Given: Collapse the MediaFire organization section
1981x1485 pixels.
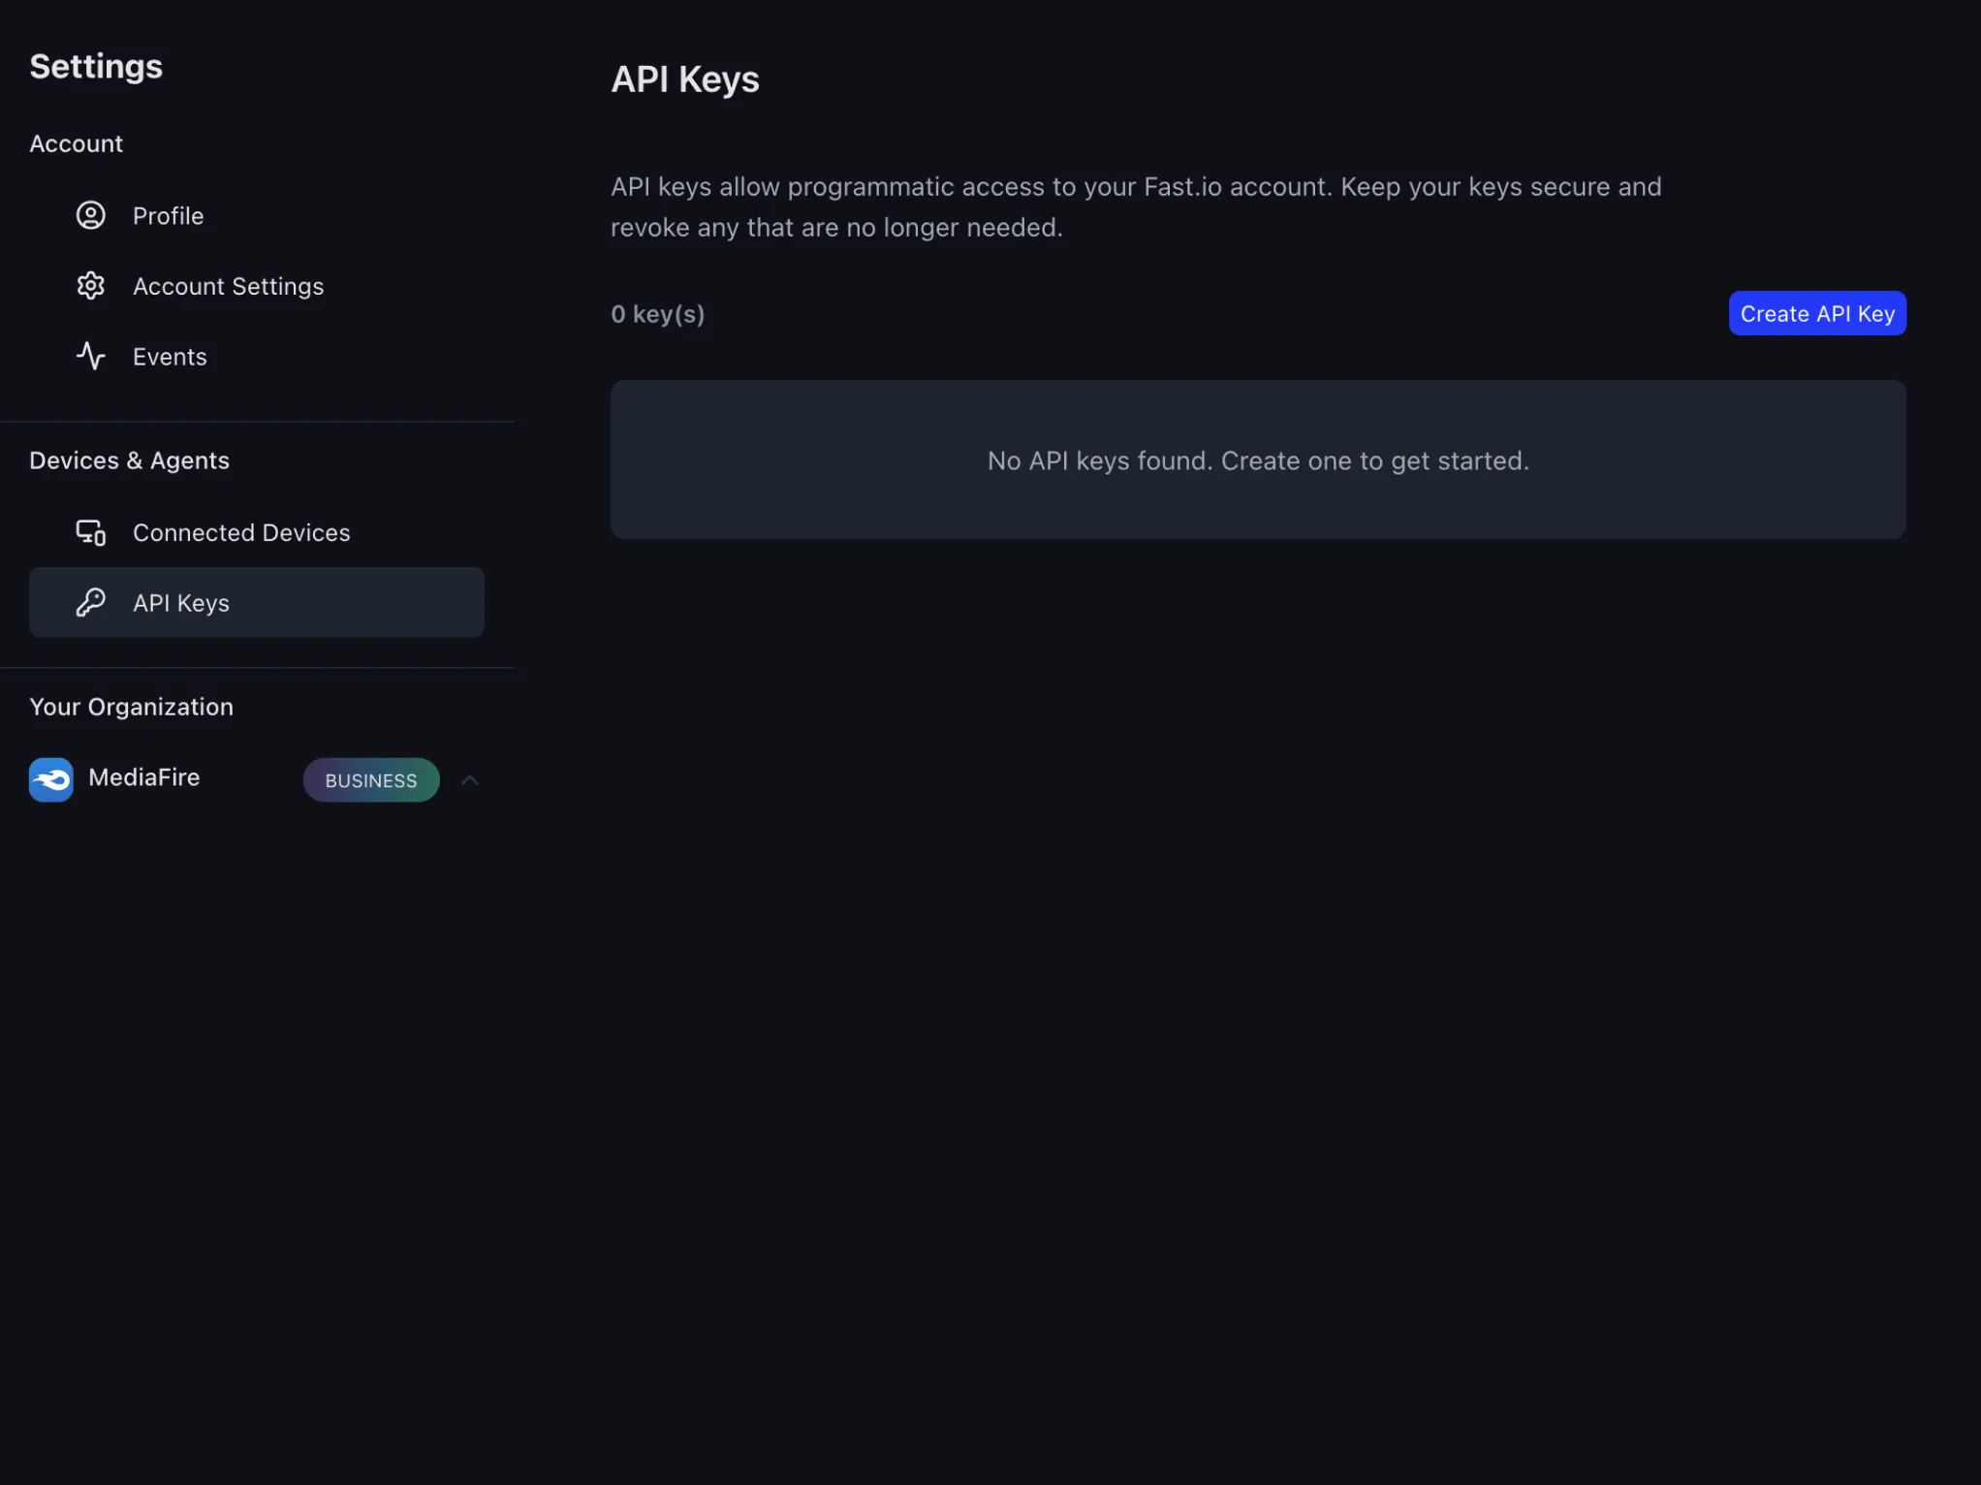Looking at the screenshot, I should pos(469,779).
